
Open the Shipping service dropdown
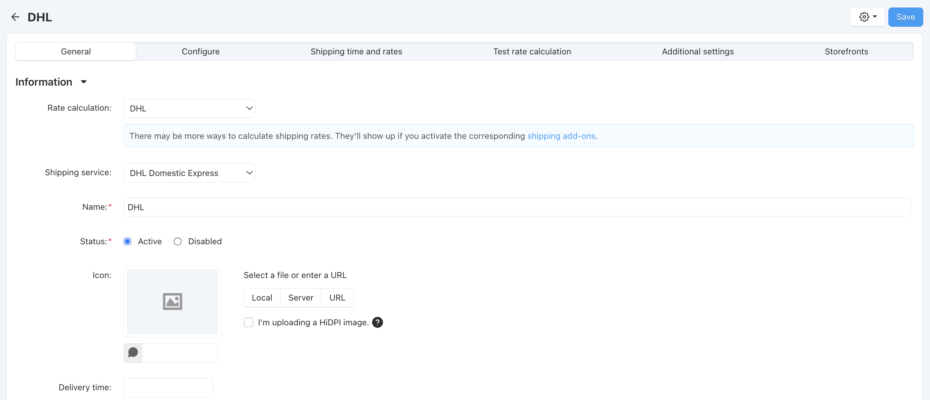[x=190, y=173]
